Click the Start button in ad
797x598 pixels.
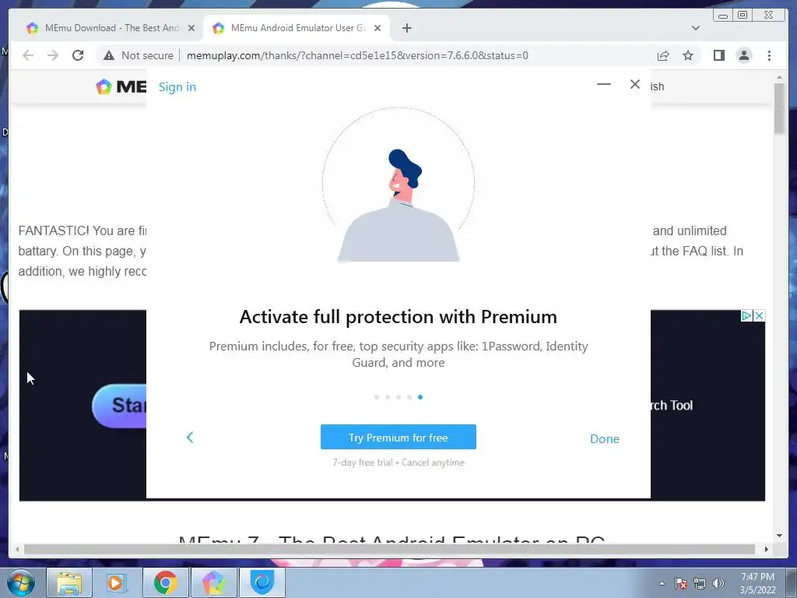(119, 406)
